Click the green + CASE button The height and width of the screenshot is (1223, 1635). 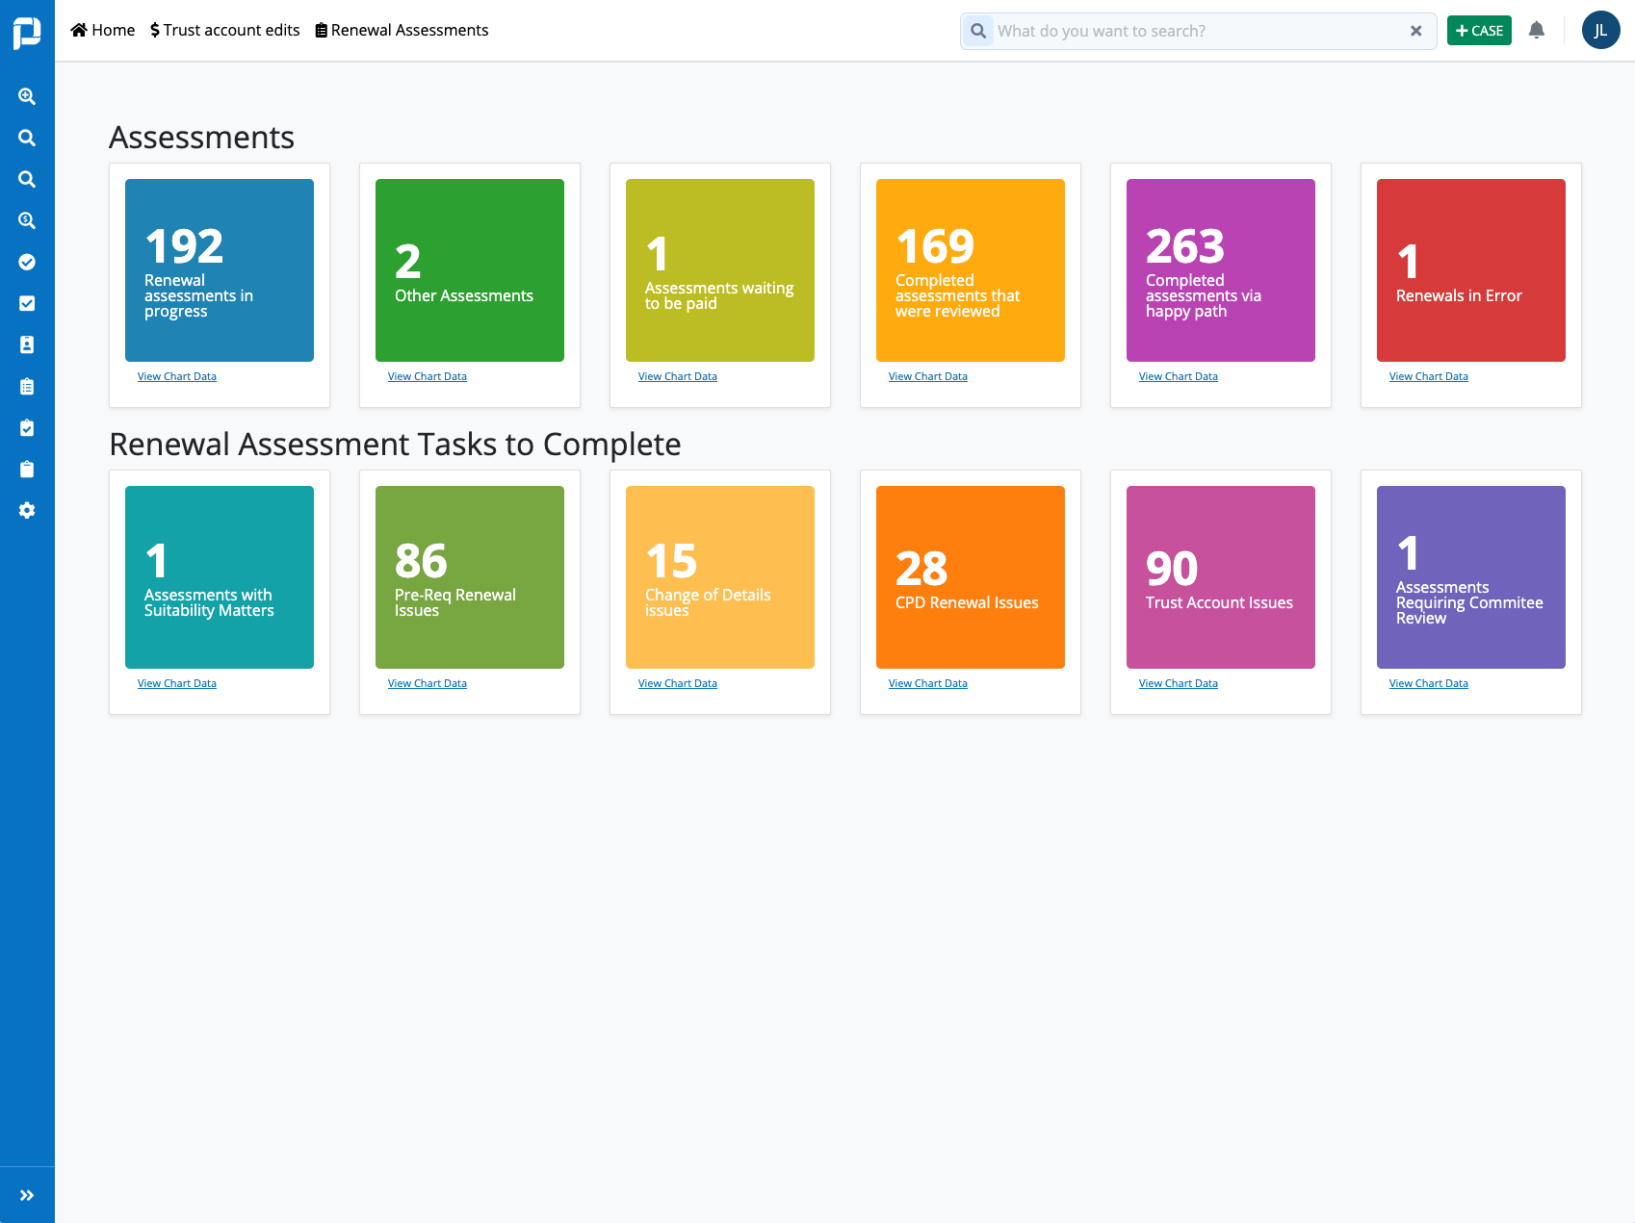1478,30
